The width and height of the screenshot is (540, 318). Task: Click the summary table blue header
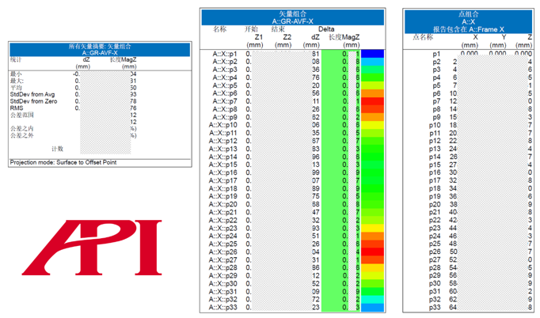[x=100, y=50]
